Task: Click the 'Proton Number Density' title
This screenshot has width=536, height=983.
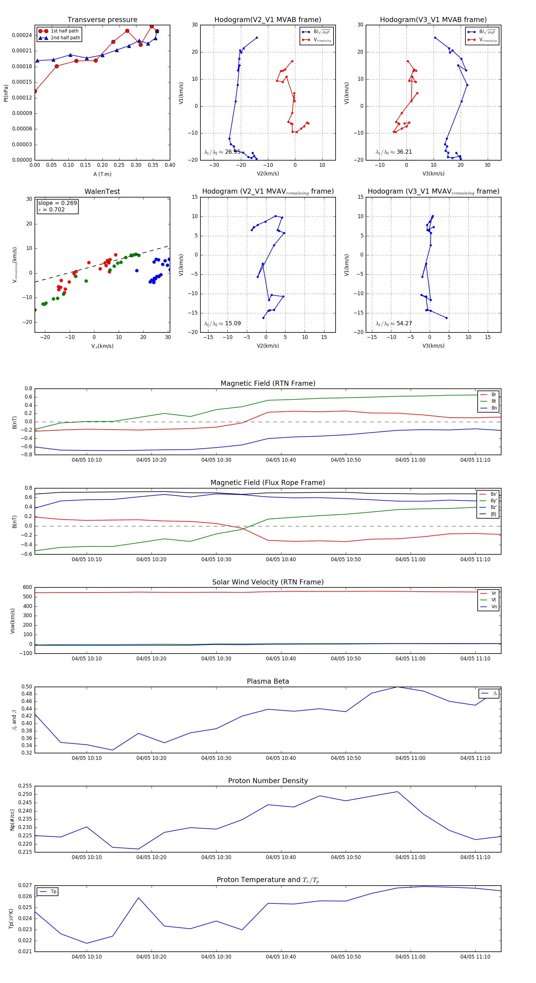Action: [268, 781]
